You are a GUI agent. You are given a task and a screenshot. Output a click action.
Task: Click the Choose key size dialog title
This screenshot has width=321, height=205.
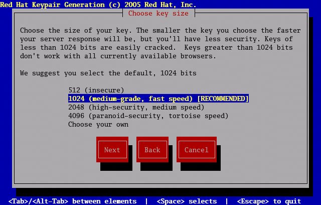(158, 14)
